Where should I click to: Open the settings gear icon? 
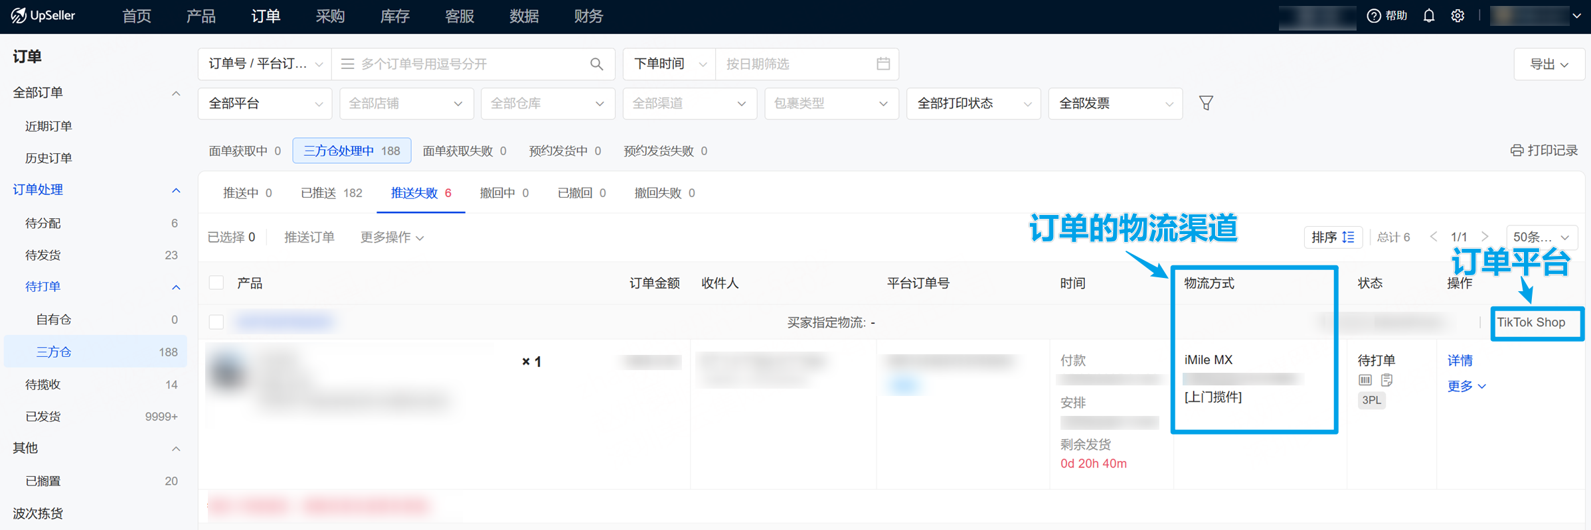click(1458, 16)
